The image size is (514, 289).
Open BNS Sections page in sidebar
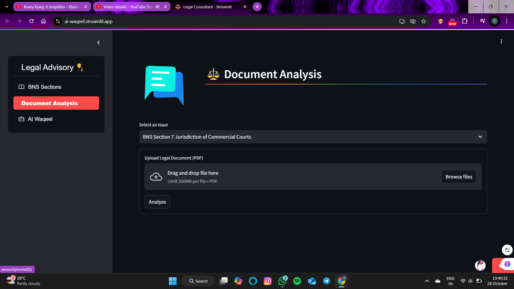tap(44, 87)
